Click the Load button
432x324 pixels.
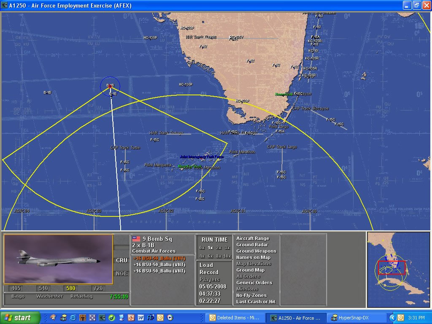pyautogui.click(x=206, y=265)
